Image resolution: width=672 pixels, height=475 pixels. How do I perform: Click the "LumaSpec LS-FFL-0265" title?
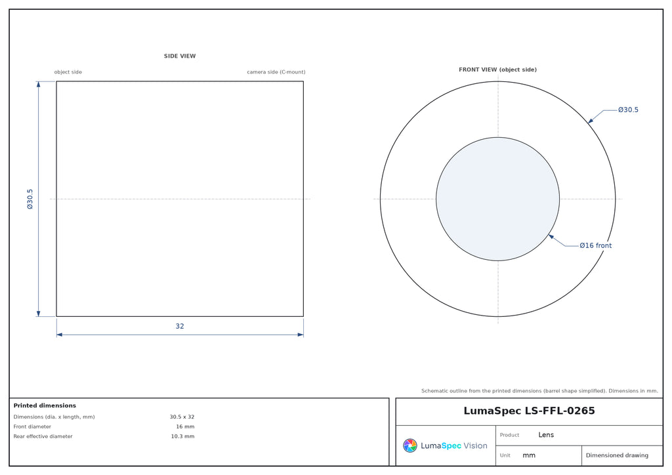tap(530, 411)
